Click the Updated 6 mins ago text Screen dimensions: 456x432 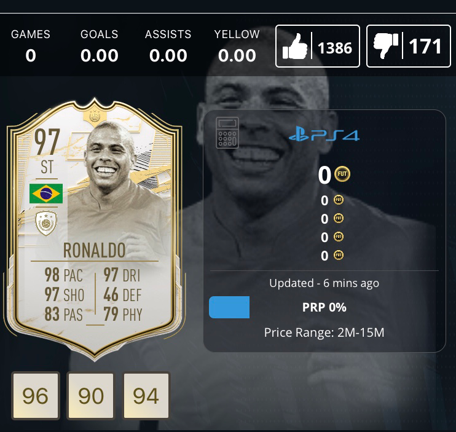pyautogui.click(x=324, y=283)
